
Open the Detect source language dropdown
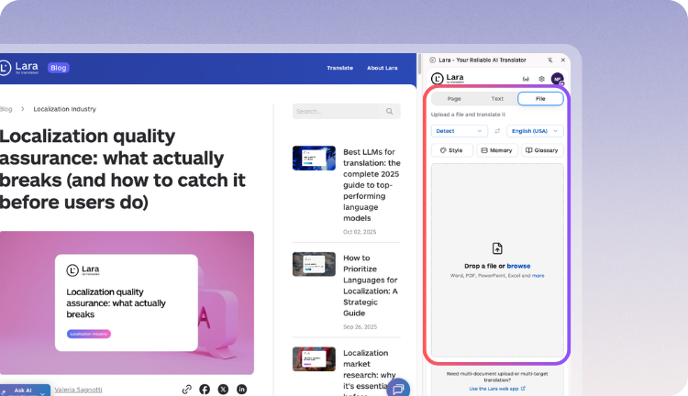pos(459,131)
